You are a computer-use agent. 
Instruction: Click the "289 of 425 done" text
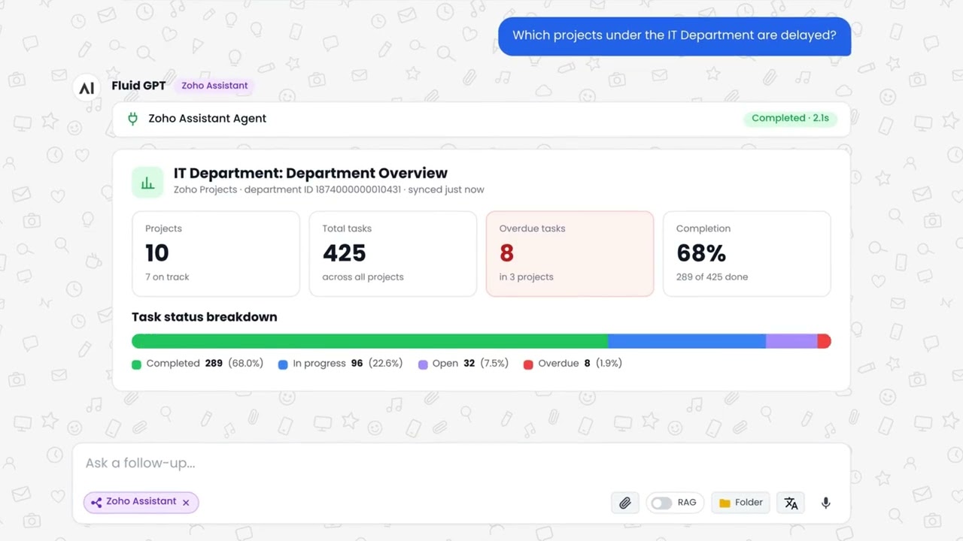[x=712, y=277]
